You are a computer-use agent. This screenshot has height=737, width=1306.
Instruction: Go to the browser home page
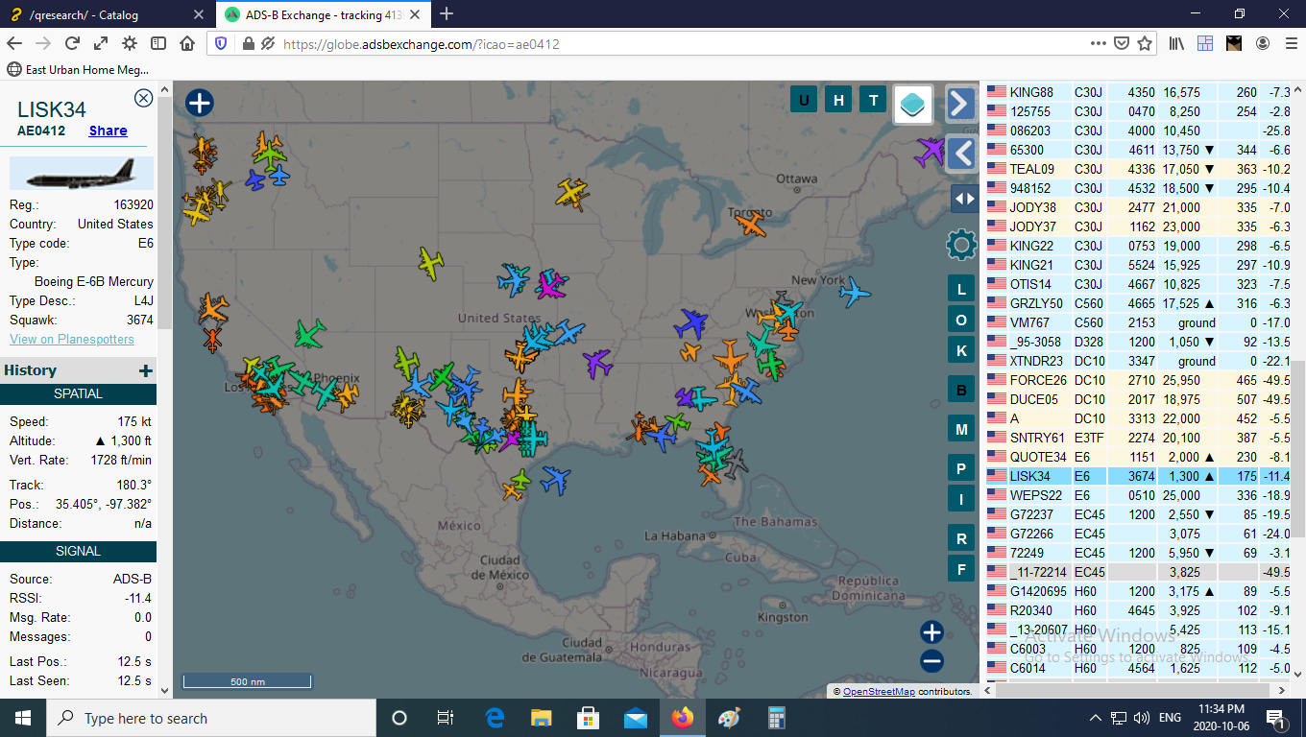coord(187,43)
